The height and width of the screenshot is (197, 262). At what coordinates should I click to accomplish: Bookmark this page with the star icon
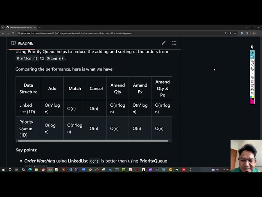pos(235,33)
